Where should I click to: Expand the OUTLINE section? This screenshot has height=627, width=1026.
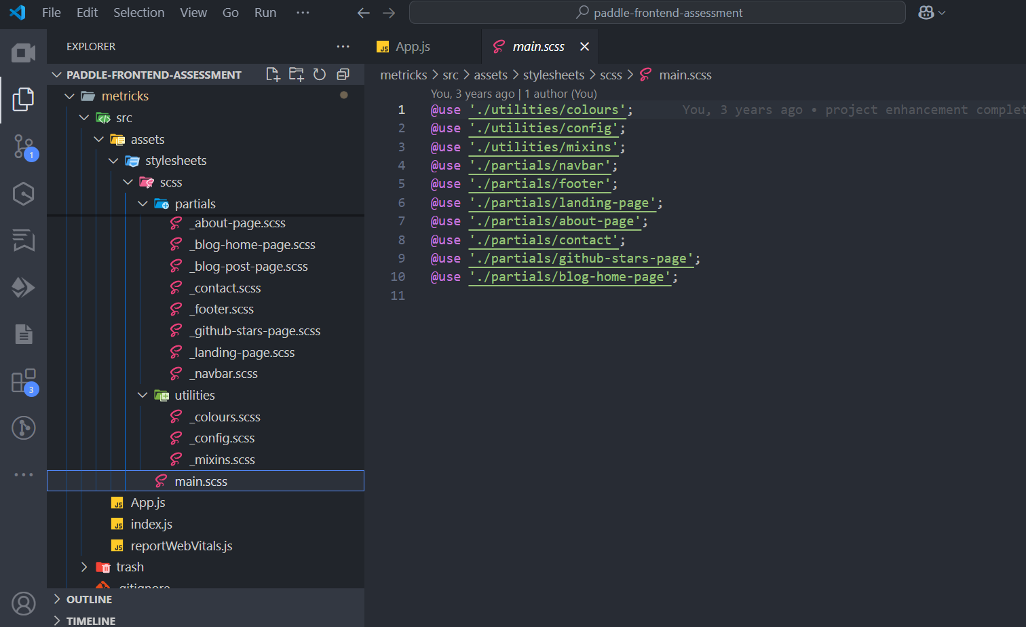pyautogui.click(x=89, y=600)
